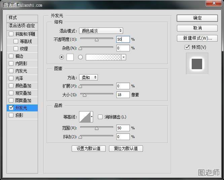
Task: Click the white glow color swatch
Action: tap(70, 57)
